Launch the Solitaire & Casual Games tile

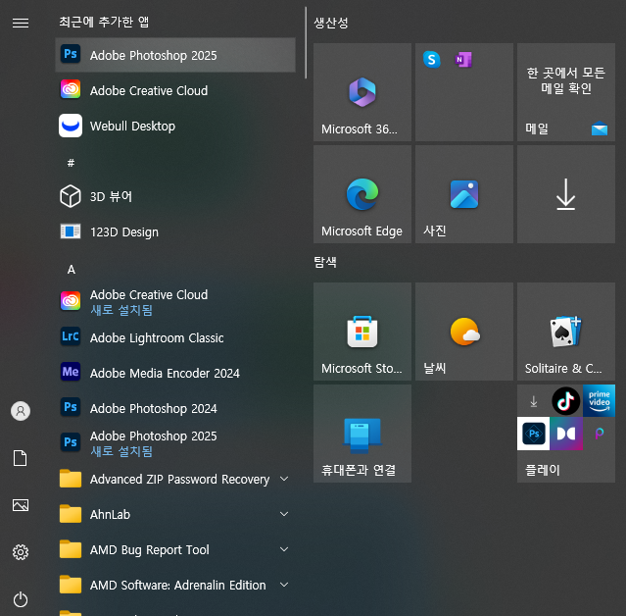[565, 332]
